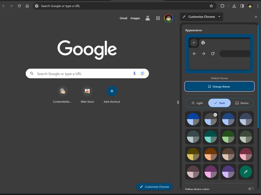Open the Google apps grid
The width and height of the screenshot is (261, 195).
point(158,18)
